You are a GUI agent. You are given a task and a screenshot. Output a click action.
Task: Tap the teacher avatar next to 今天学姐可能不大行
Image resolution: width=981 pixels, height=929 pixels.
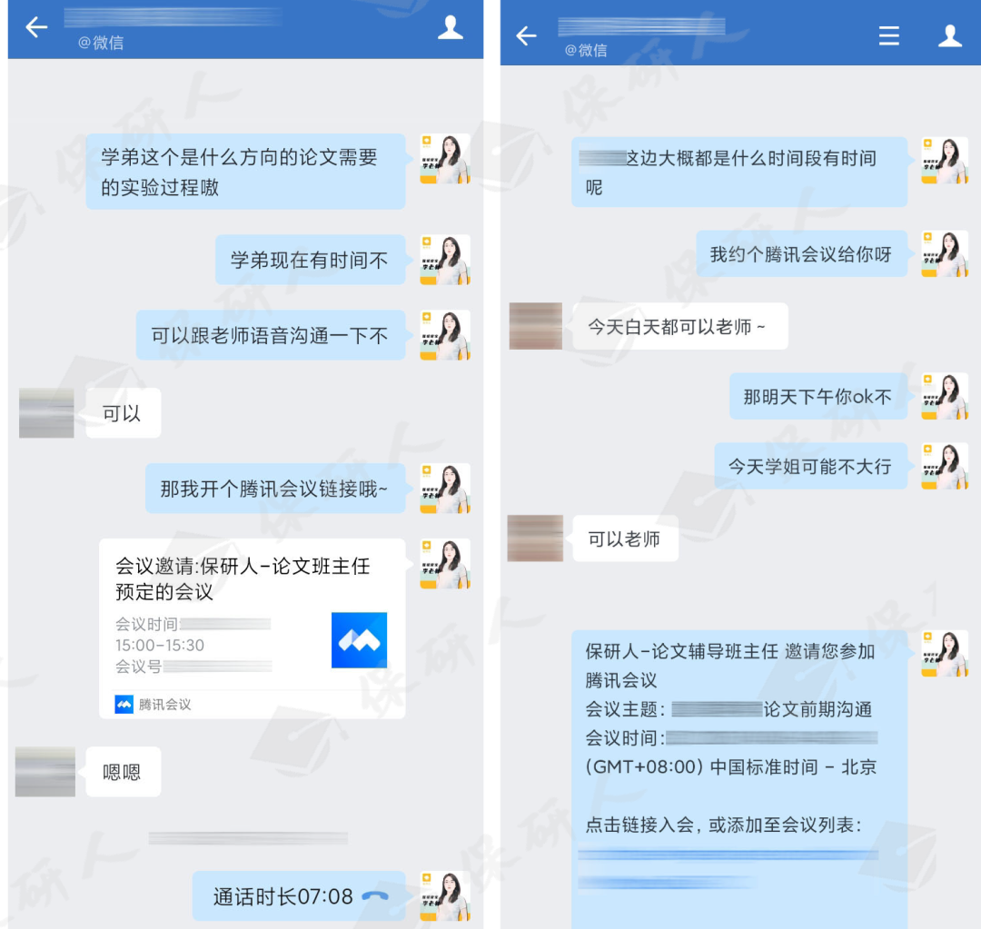[945, 466]
